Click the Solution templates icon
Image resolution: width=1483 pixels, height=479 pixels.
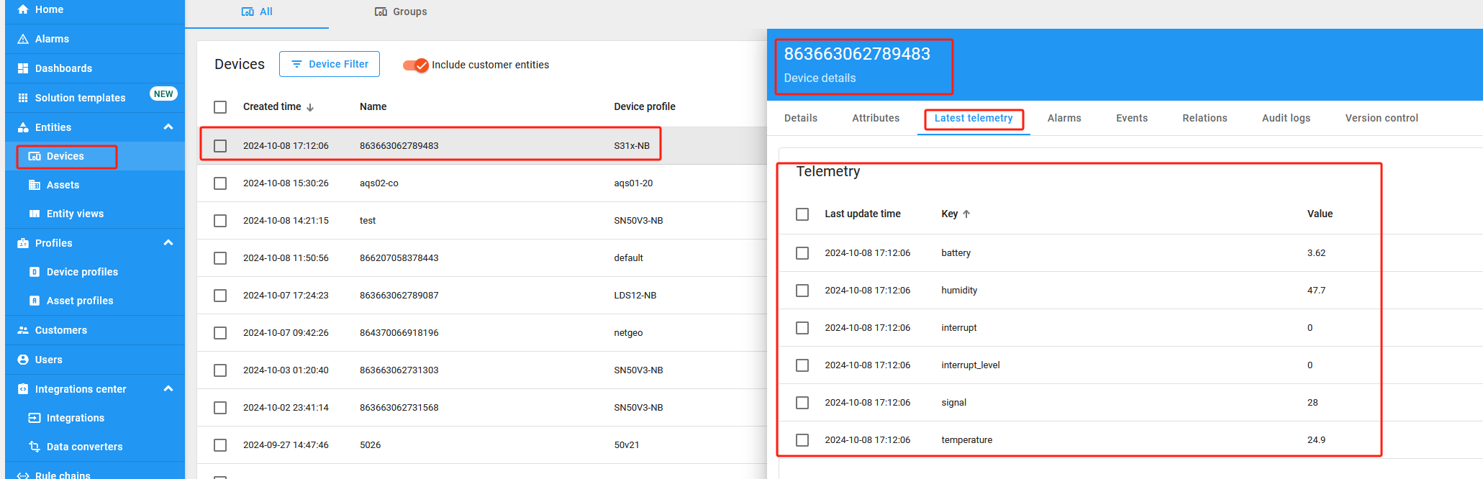coord(23,98)
